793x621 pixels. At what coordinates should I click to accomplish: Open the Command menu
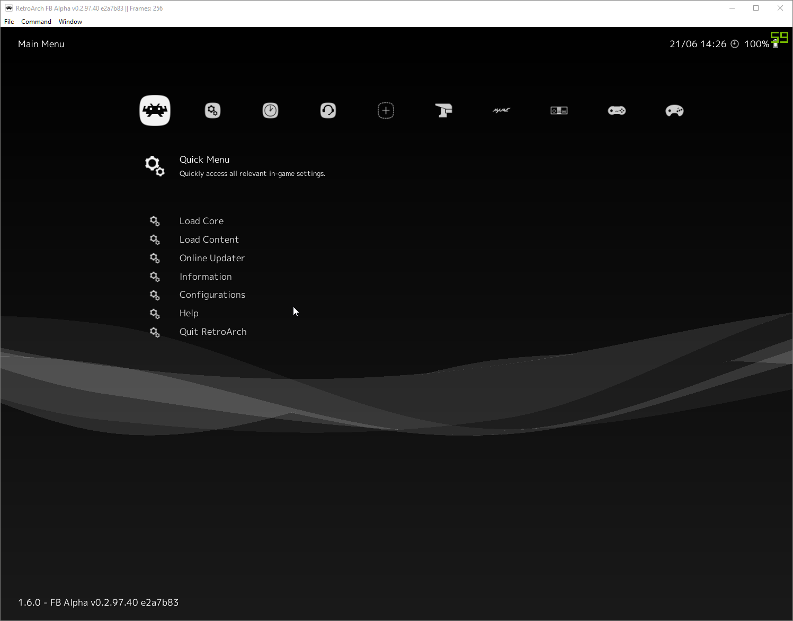36,22
